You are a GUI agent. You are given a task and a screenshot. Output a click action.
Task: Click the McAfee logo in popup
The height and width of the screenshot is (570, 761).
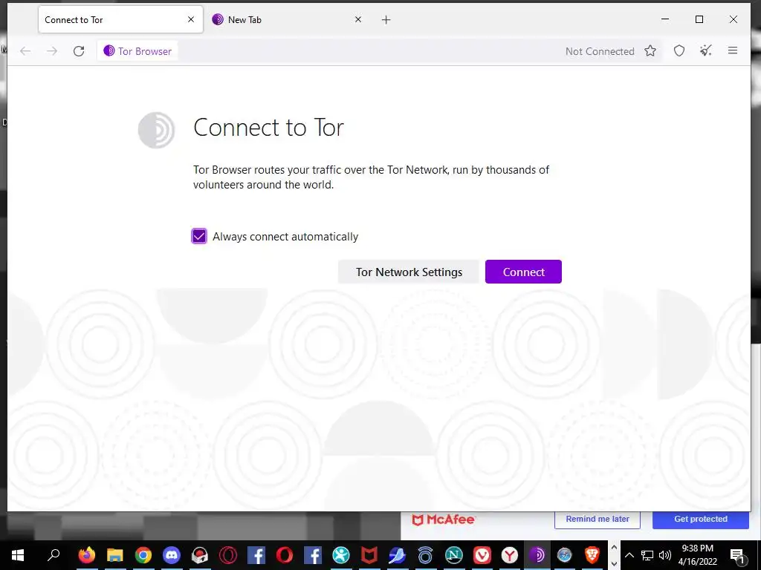pos(443,520)
